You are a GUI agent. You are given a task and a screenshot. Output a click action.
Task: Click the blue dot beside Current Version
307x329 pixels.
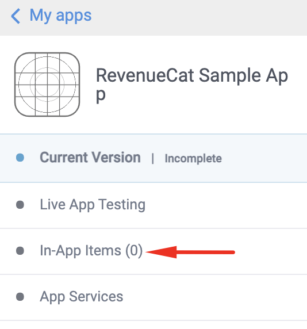20,158
